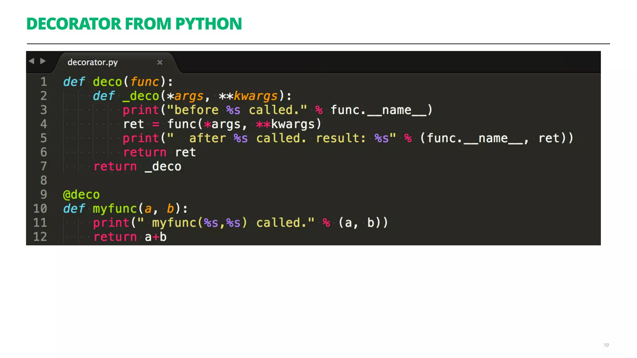Click line number 3 in gutter

[44, 110]
